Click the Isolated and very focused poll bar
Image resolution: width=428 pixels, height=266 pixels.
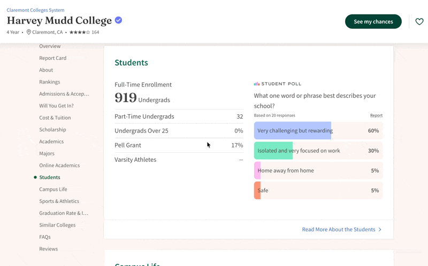(318, 151)
